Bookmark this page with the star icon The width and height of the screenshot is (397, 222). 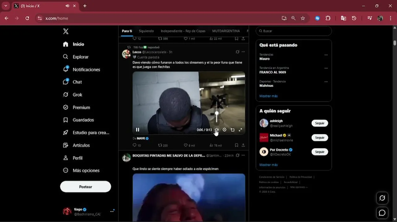(303, 18)
